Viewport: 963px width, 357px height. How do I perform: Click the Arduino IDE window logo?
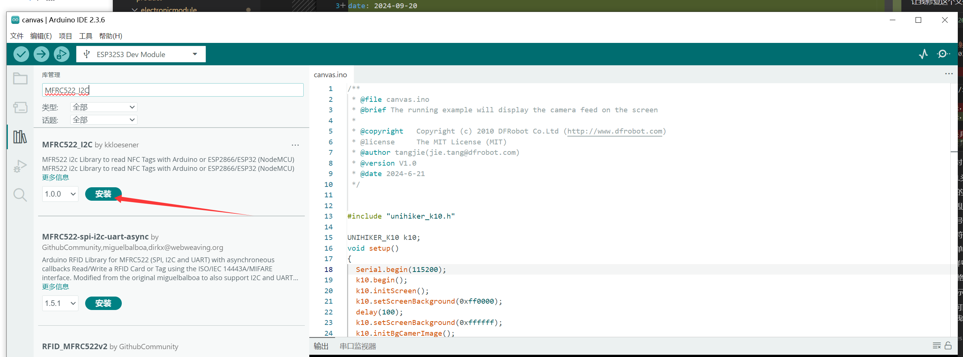tap(15, 20)
